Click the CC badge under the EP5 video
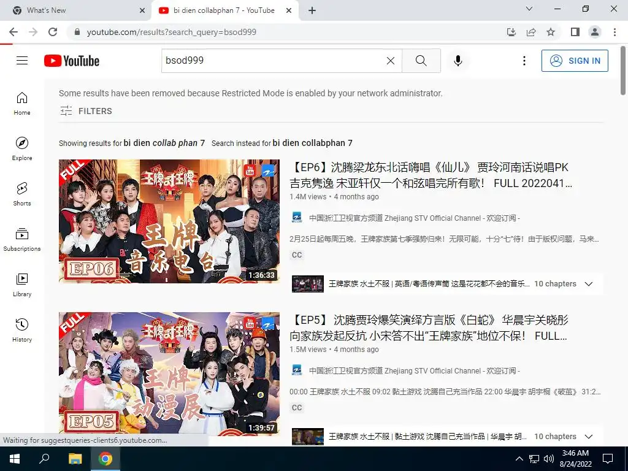The height and width of the screenshot is (471, 628). point(297,407)
